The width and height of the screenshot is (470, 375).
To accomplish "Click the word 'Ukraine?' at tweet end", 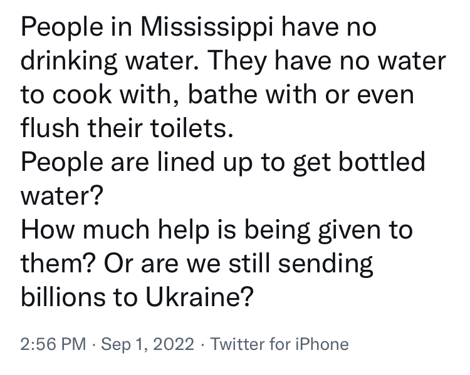I will coord(200,297).
